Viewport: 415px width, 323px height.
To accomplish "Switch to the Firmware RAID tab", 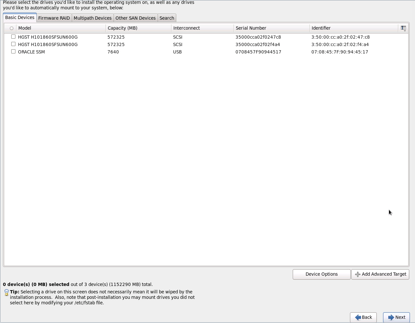I will coord(54,18).
